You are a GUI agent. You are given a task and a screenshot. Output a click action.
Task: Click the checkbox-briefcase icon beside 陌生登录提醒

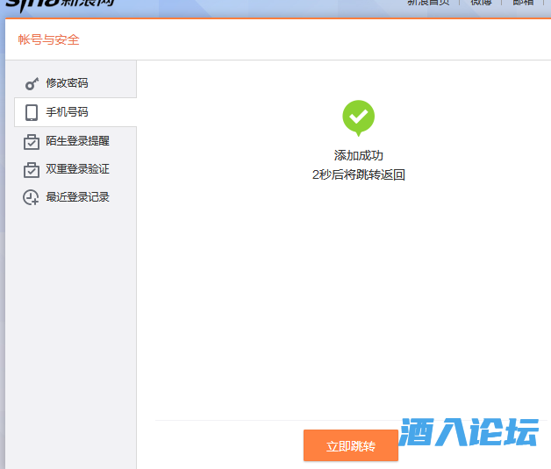(32, 141)
